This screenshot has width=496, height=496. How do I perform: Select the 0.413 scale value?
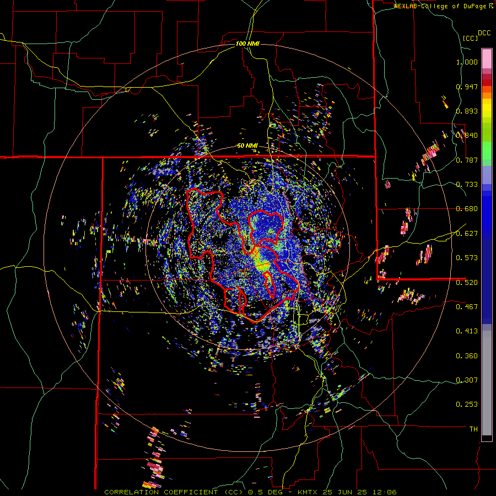tap(467, 331)
